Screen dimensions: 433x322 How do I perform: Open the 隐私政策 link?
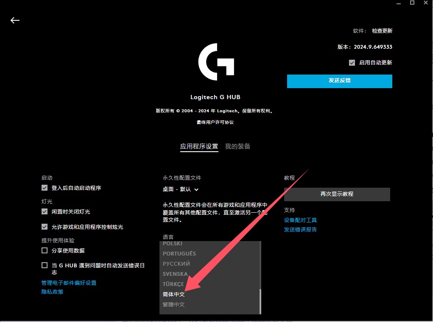pyautogui.click(x=52, y=292)
